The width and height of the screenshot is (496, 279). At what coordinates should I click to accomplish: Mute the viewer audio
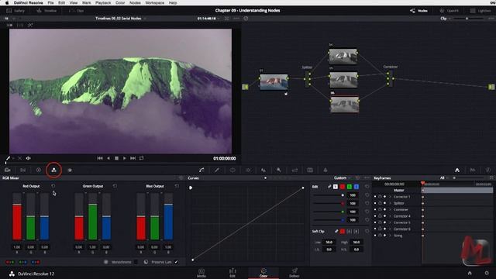[x=28, y=158]
